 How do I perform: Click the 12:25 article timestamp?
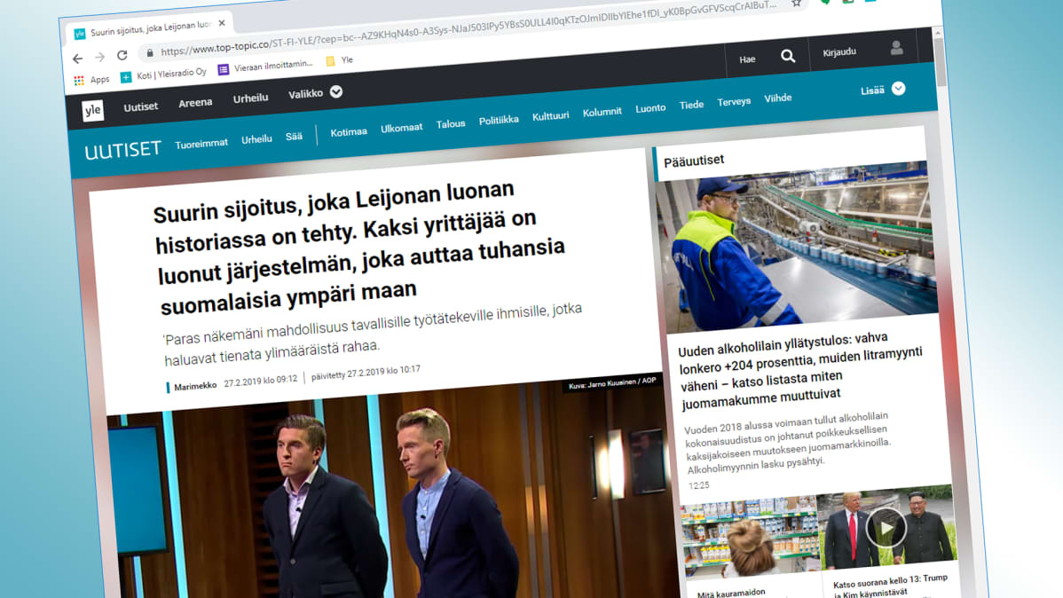(699, 485)
